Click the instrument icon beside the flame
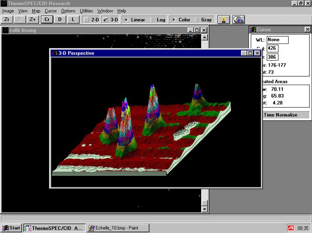 point(239,20)
